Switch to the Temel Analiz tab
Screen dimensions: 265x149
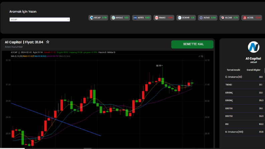click(x=233, y=70)
